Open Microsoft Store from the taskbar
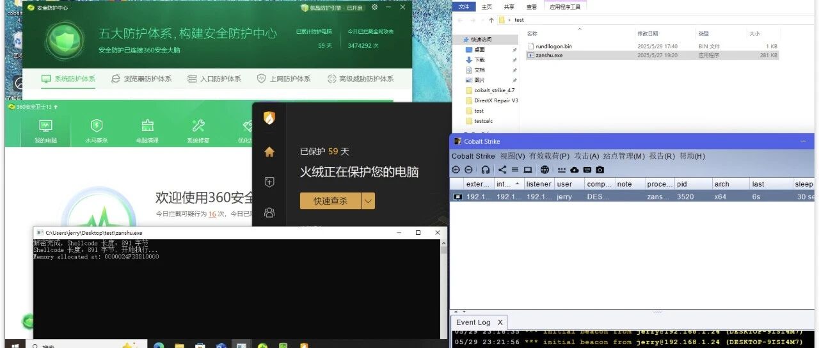The width and height of the screenshot is (819, 348). point(200,345)
